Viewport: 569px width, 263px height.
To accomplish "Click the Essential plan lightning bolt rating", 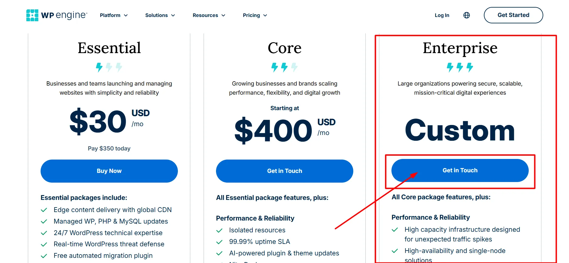I will [109, 67].
